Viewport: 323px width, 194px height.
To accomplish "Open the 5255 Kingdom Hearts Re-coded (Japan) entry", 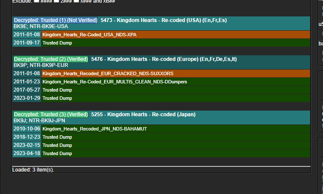I will point(143,114).
